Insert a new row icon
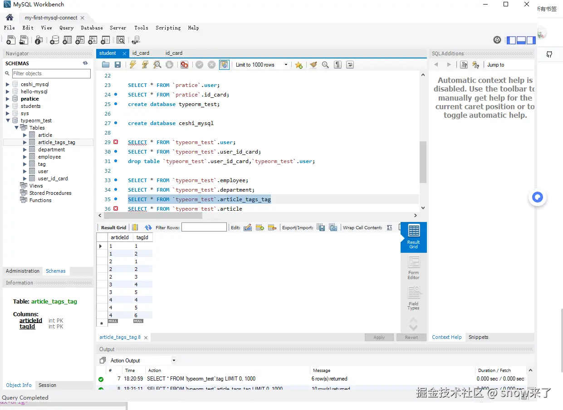 click(260, 227)
